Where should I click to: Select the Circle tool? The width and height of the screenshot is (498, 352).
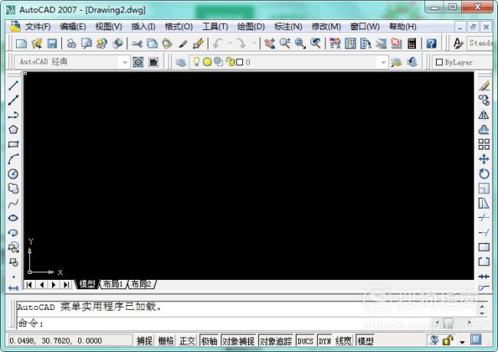click(x=13, y=173)
